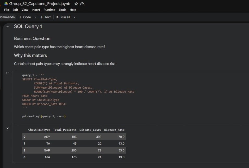Open the Runtime menu

click(49, 10)
